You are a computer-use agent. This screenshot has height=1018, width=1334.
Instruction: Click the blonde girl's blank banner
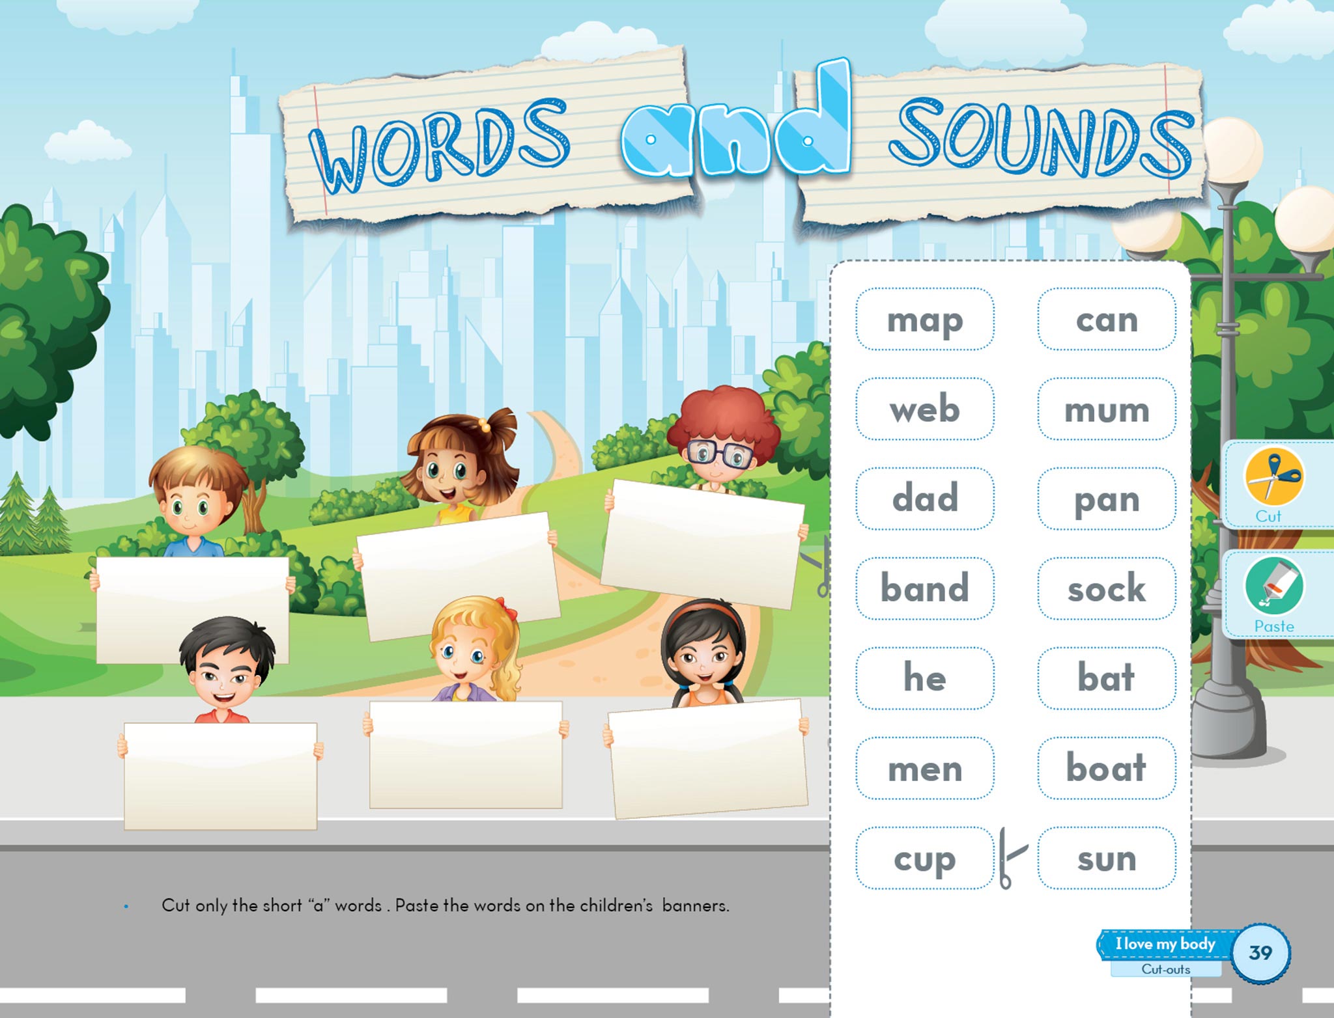(465, 755)
